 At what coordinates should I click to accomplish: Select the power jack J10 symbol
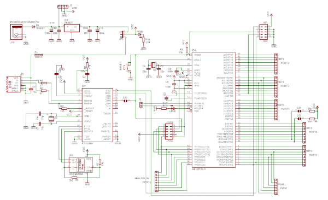(x=16, y=32)
